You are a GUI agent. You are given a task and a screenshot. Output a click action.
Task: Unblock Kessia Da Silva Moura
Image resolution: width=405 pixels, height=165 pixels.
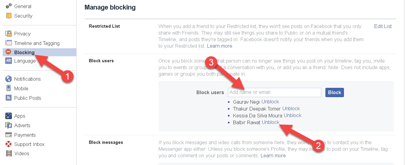pyautogui.click(x=292, y=115)
